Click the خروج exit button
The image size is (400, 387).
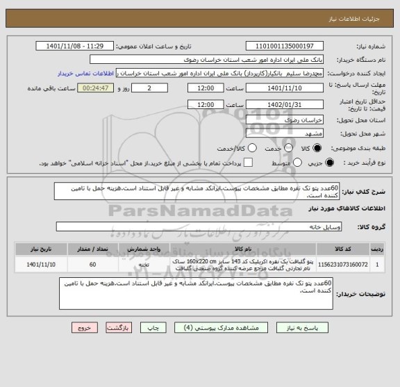85,328
